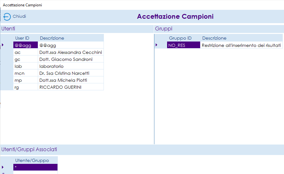Click the Chiudi label

click(19, 16)
